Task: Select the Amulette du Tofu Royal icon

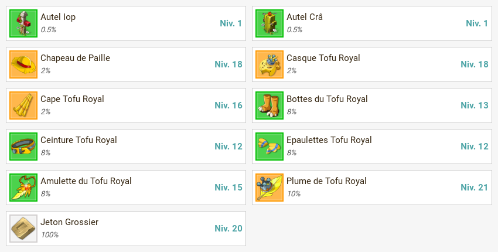Action: point(23,188)
